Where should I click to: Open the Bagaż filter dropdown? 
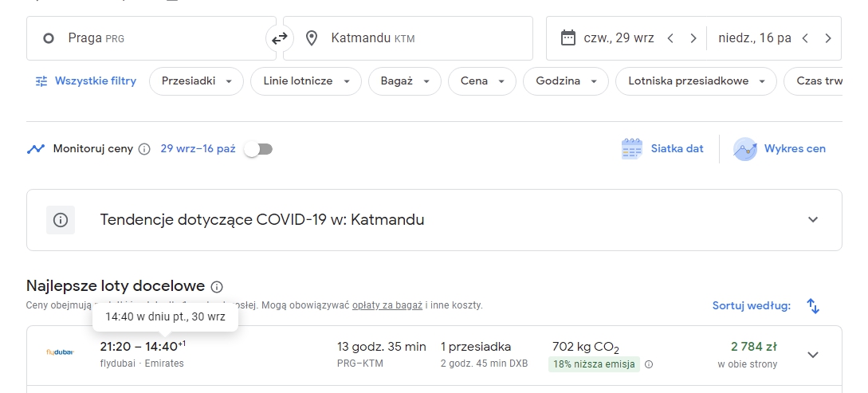coord(405,81)
